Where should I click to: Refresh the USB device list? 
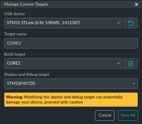131,23
